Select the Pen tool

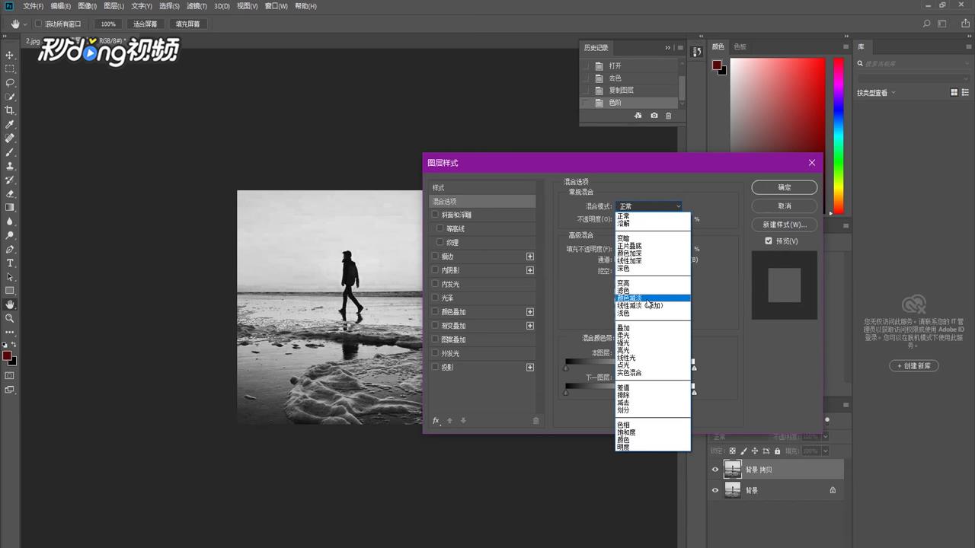pos(10,249)
